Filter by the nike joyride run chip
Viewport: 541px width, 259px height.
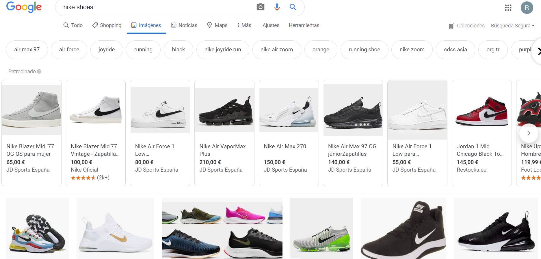(223, 50)
